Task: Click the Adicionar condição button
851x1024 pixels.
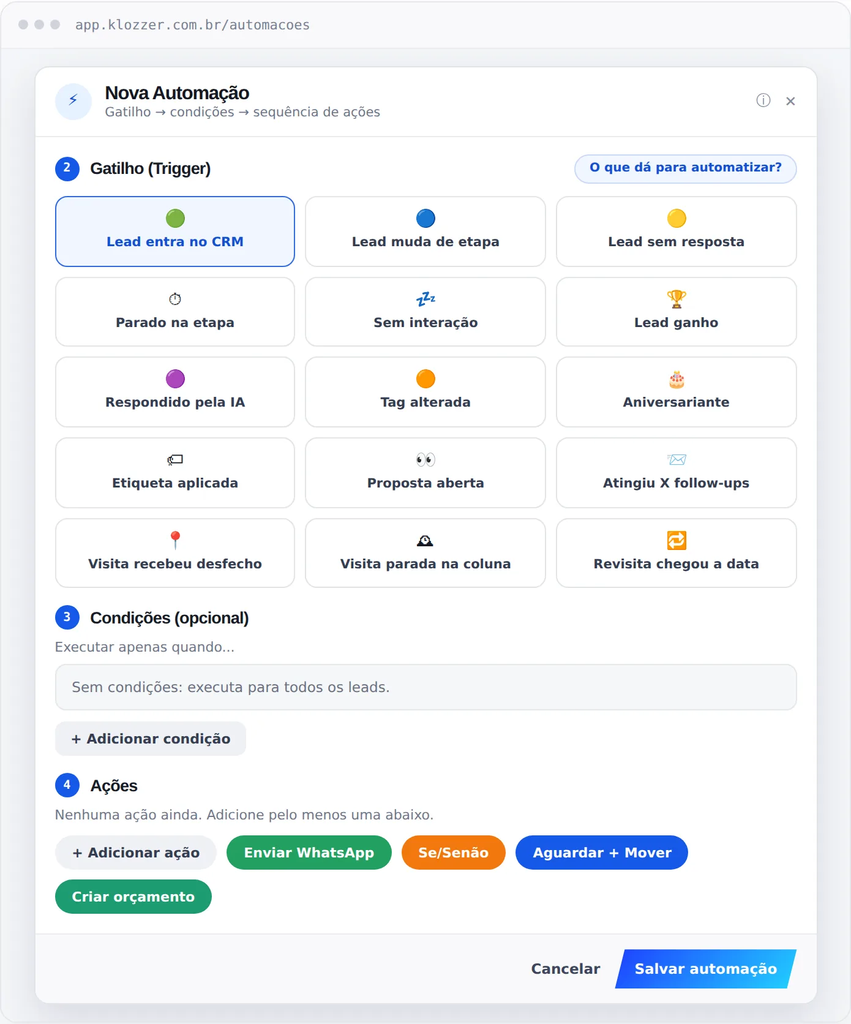Action: point(151,739)
